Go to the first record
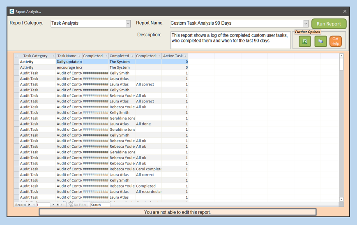This screenshot has height=225, width=357. coord(29,204)
